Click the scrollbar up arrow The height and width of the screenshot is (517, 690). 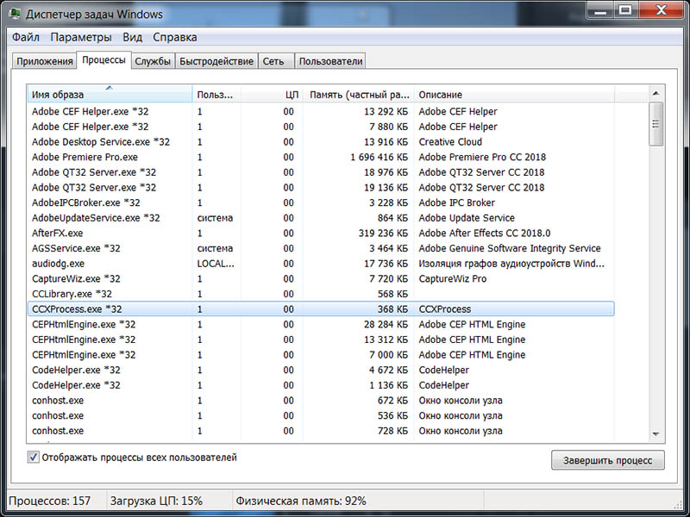point(655,93)
